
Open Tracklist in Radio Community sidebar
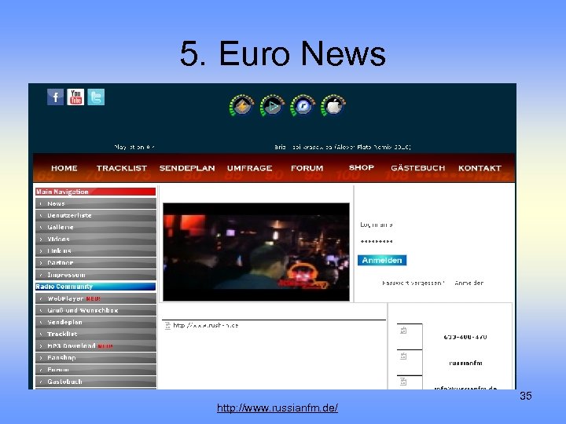pos(96,334)
